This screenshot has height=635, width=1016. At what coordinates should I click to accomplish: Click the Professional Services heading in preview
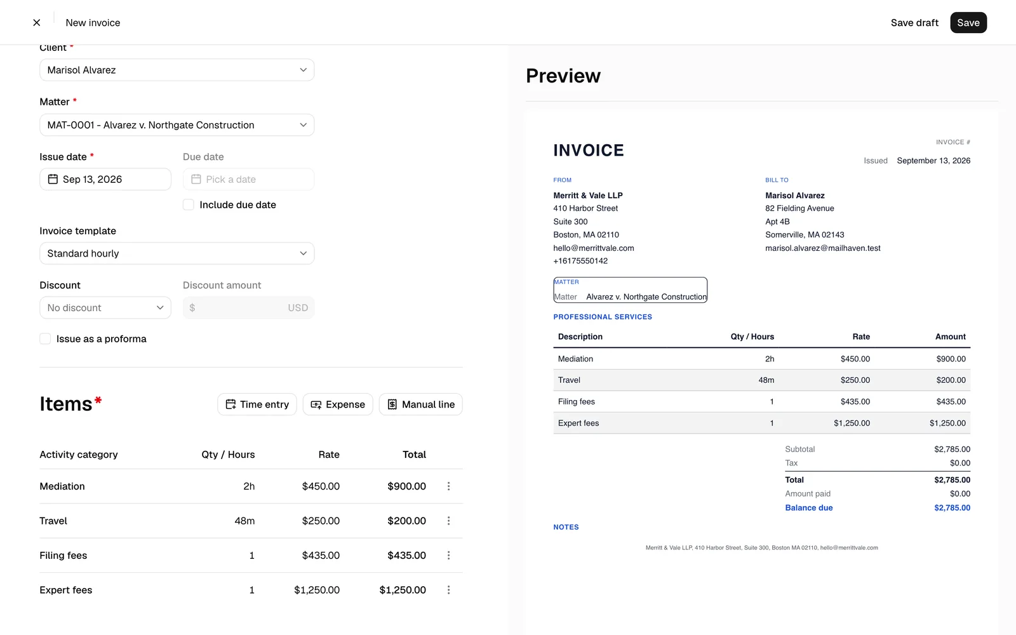603,317
